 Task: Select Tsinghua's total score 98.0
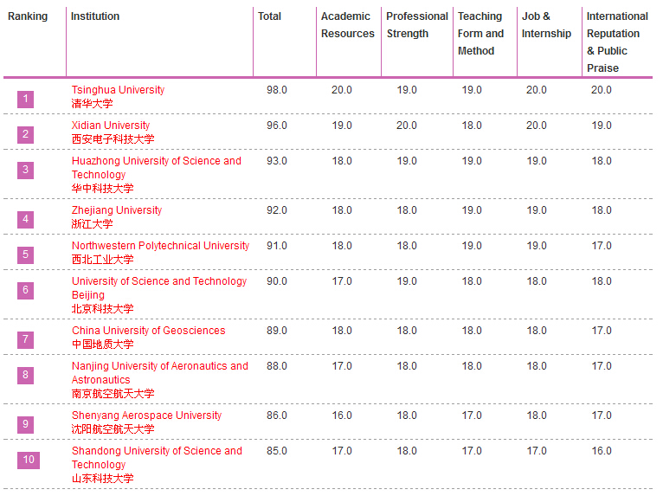point(277,90)
